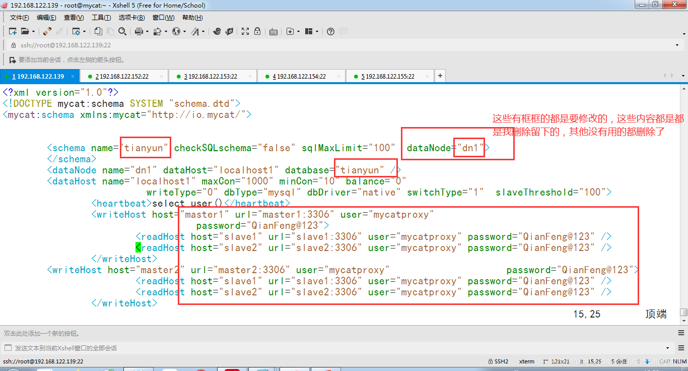Open the tab list dropdown arrow
Viewport: 688px width, 371px height.
[682, 76]
